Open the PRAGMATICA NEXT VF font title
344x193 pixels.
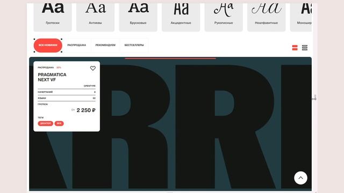[52, 77]
